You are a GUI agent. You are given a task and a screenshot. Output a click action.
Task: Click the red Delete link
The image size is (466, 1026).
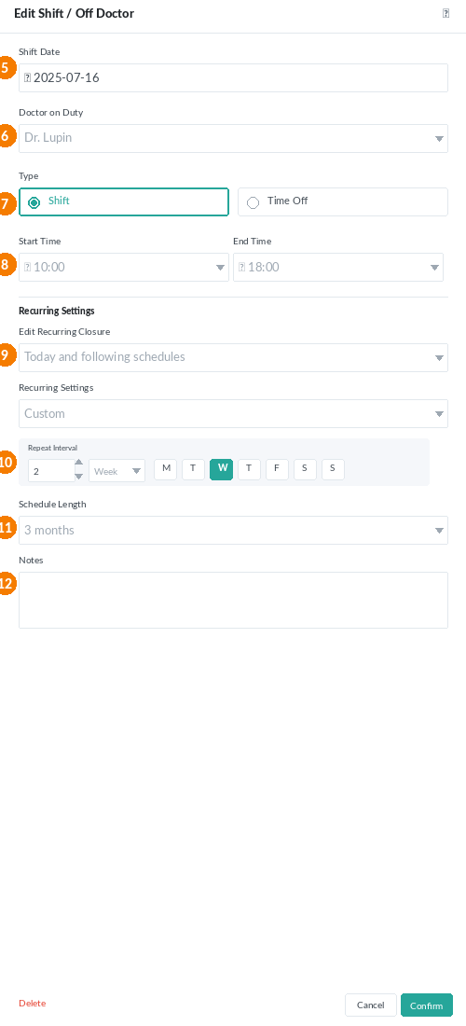click(x=32, y=1003)
